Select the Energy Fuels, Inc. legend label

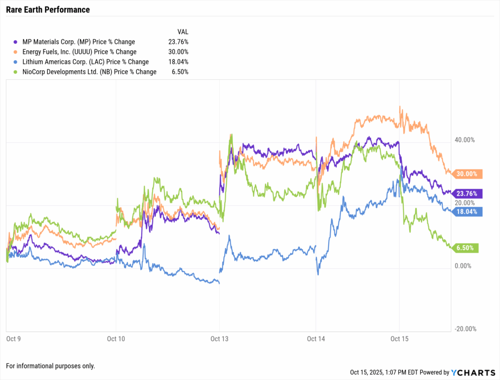pos(78,52)
